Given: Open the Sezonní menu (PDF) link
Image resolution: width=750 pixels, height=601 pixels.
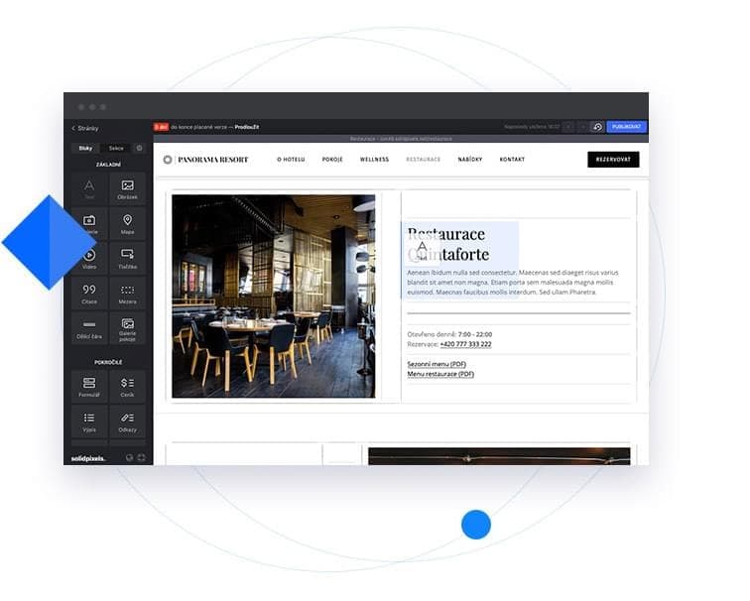Looking at the screenshot, I should [437, 364].
